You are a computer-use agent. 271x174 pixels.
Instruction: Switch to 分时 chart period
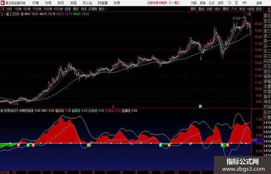point(9,9)
